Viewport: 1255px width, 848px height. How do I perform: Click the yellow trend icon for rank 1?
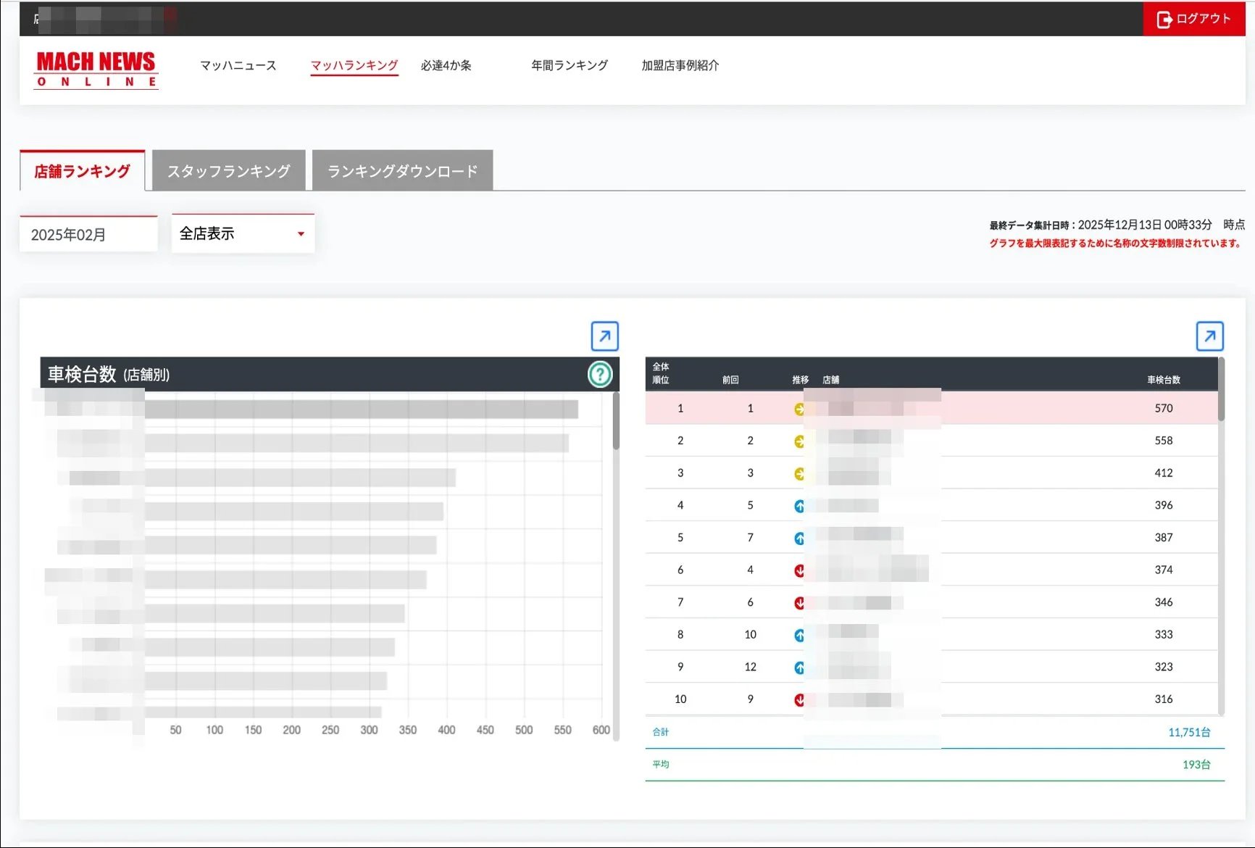coord(799,409)
